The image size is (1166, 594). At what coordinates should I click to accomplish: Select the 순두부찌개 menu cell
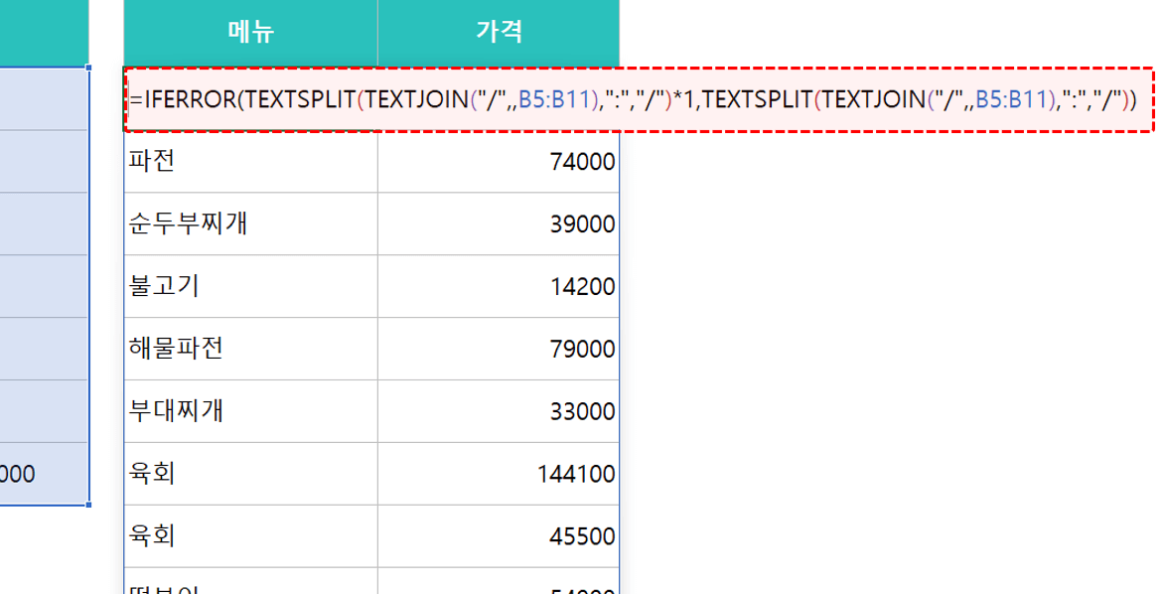250,223
